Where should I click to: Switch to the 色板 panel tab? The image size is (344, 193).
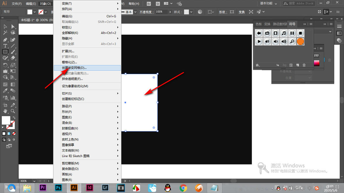[259, 24]
